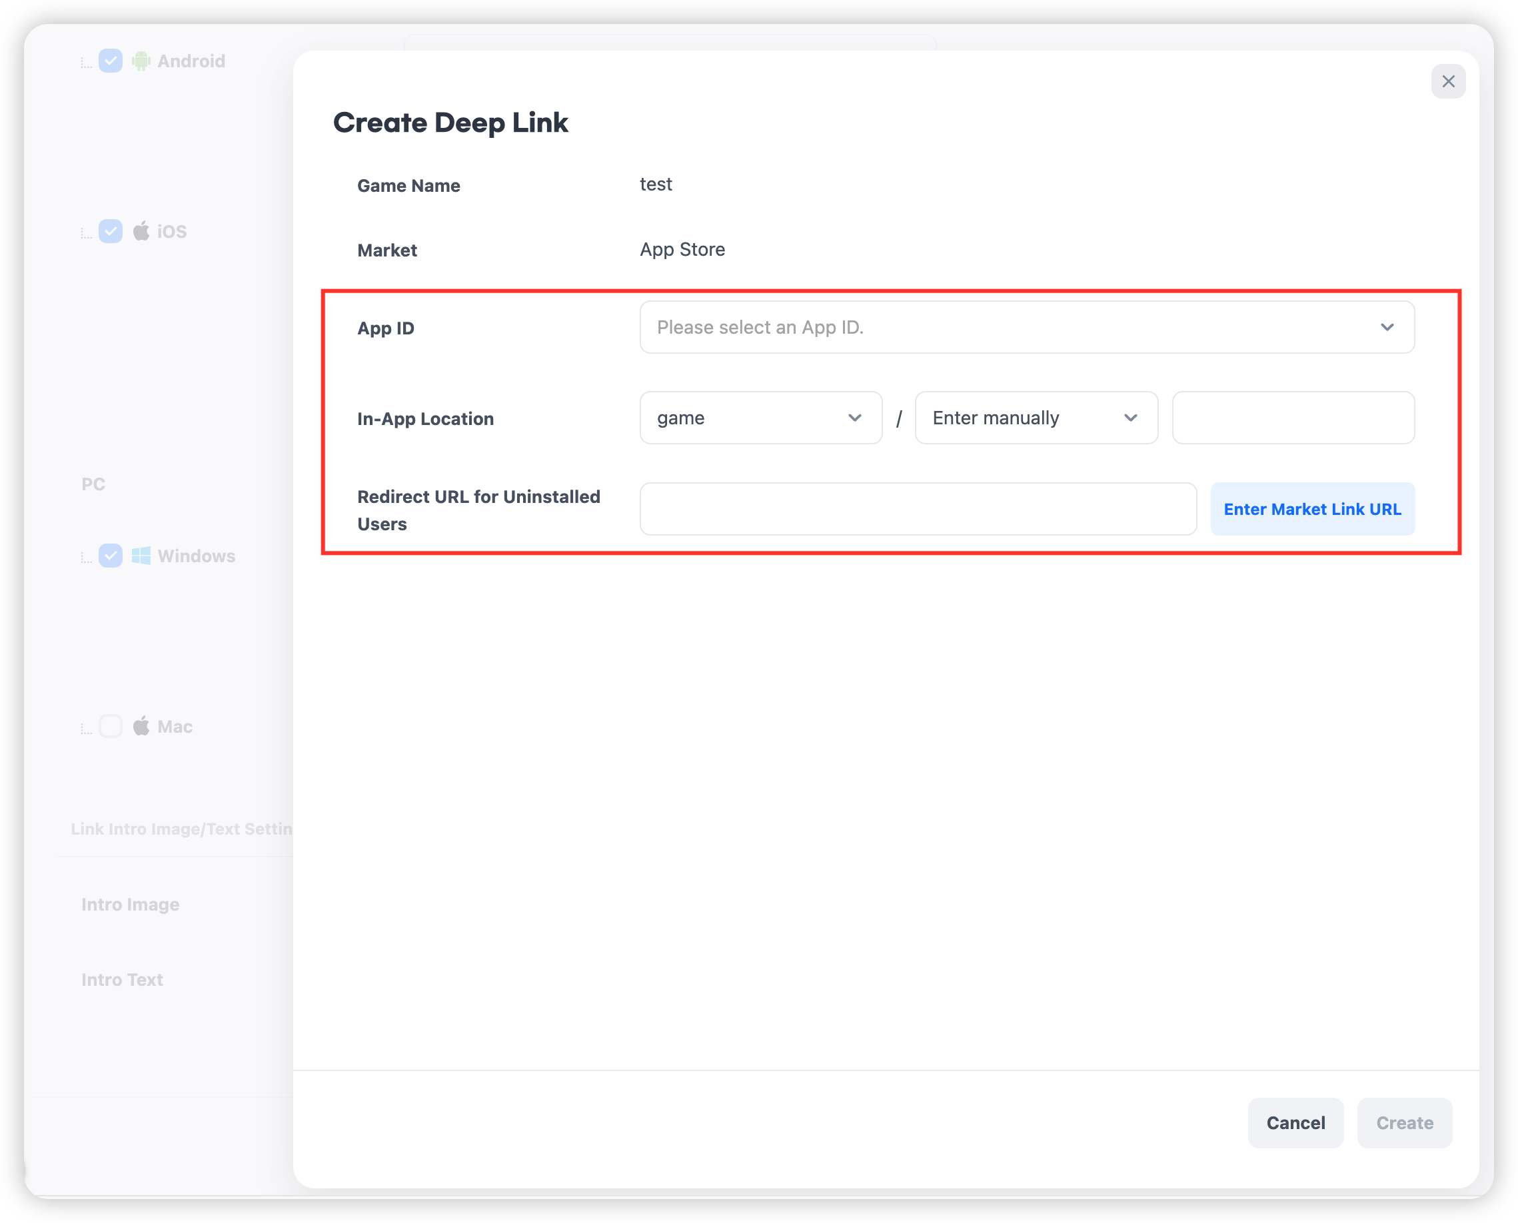Uncheck the Windows checkbox
Viewport: 1518px width, 1223px height.
click(111, 556)
